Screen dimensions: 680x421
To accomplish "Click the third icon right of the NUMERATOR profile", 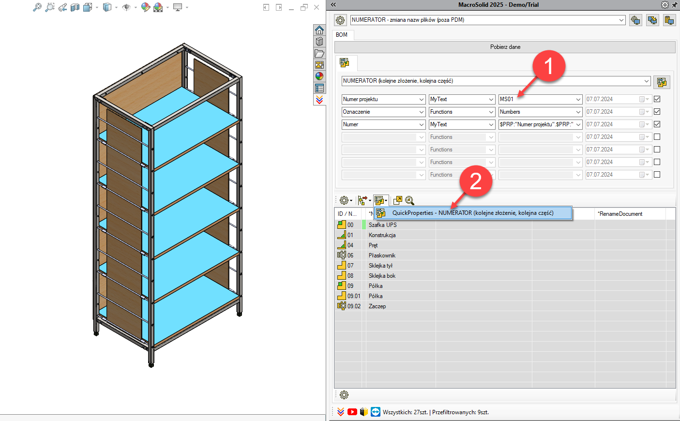I will (669, 20).
